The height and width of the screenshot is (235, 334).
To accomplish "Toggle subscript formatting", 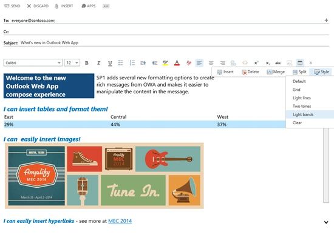I will click(268, 63).
